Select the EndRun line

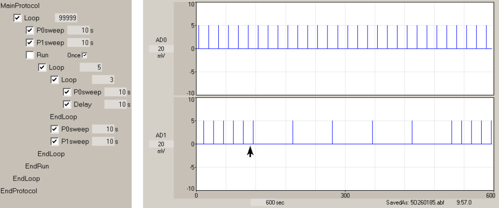tap(37, 166)
